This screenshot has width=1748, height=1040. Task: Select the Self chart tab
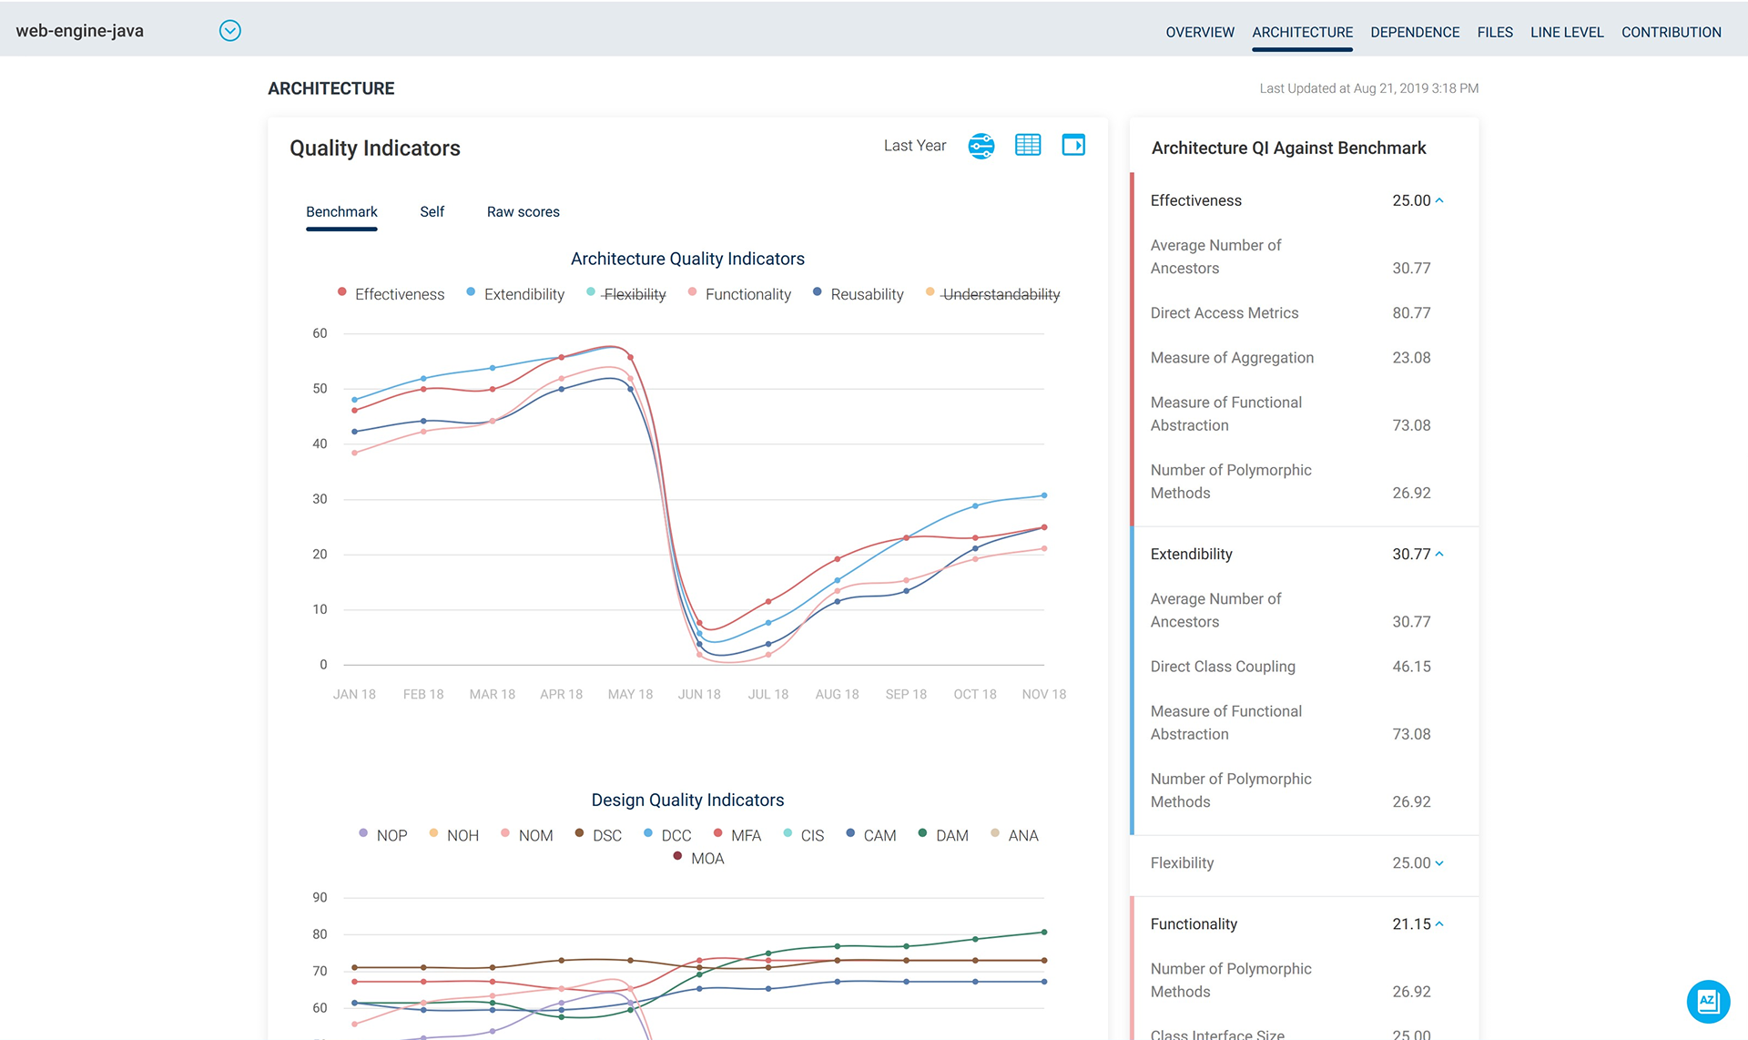(x=432, y=211)
